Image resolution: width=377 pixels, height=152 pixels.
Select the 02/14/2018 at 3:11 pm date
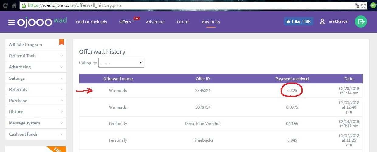coord(349,124)
